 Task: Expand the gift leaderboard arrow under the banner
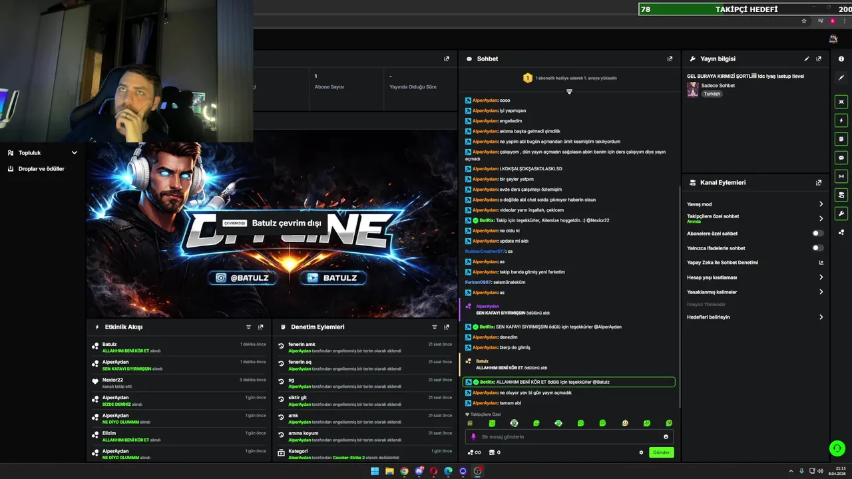tap(569, 91)
